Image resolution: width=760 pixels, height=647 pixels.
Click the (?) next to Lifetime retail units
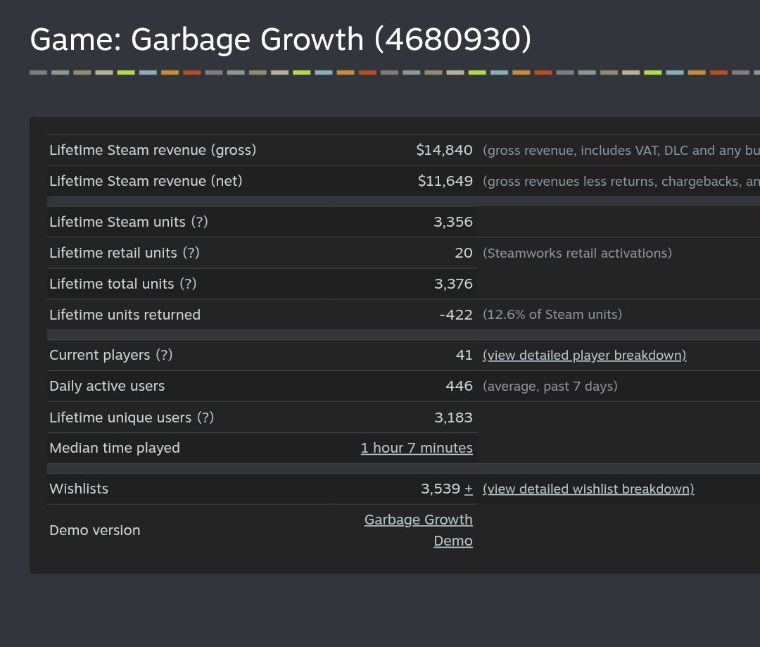(191, 253)
